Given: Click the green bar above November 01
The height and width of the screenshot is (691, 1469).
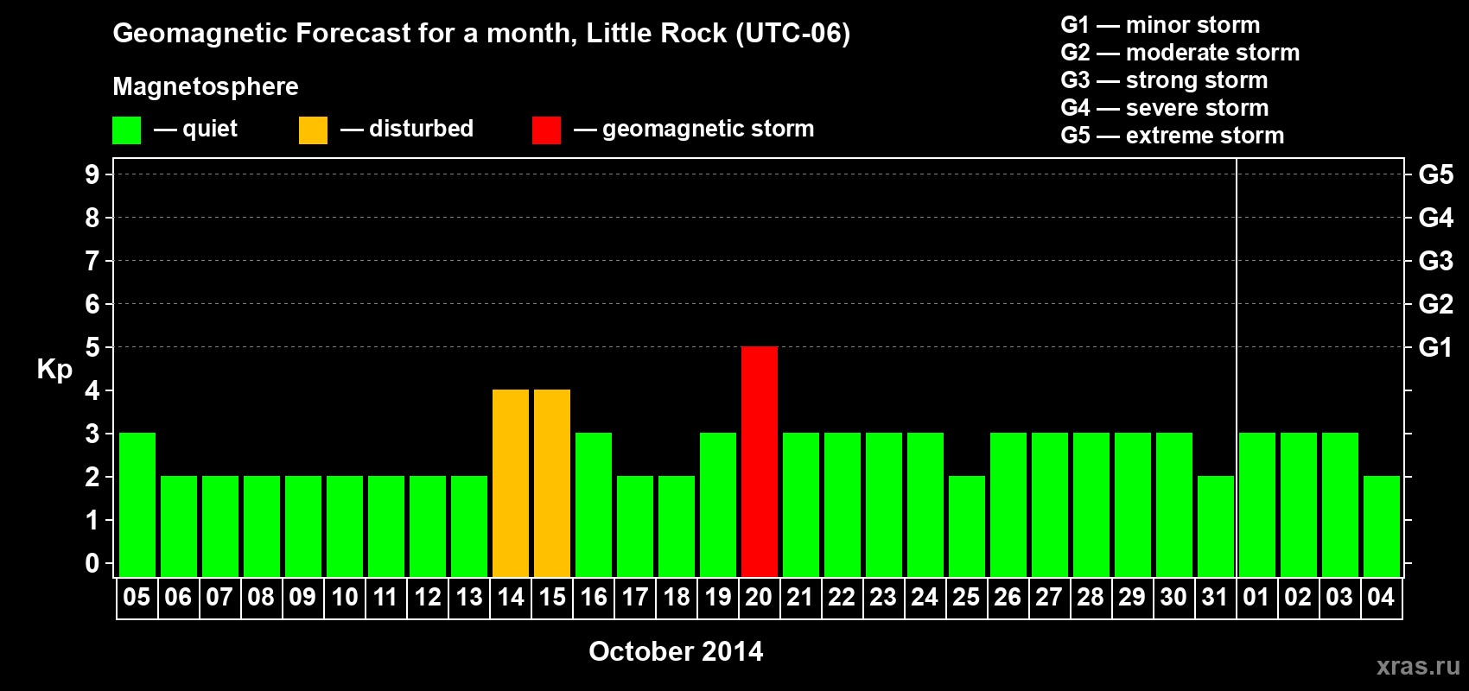Looking at the screenshot, I should tap(1257, 504).
